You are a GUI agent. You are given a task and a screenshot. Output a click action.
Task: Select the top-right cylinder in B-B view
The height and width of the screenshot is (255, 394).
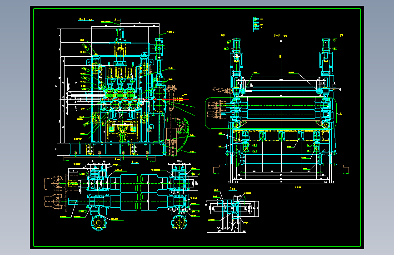pyautogui.click(x=326, y=44)
